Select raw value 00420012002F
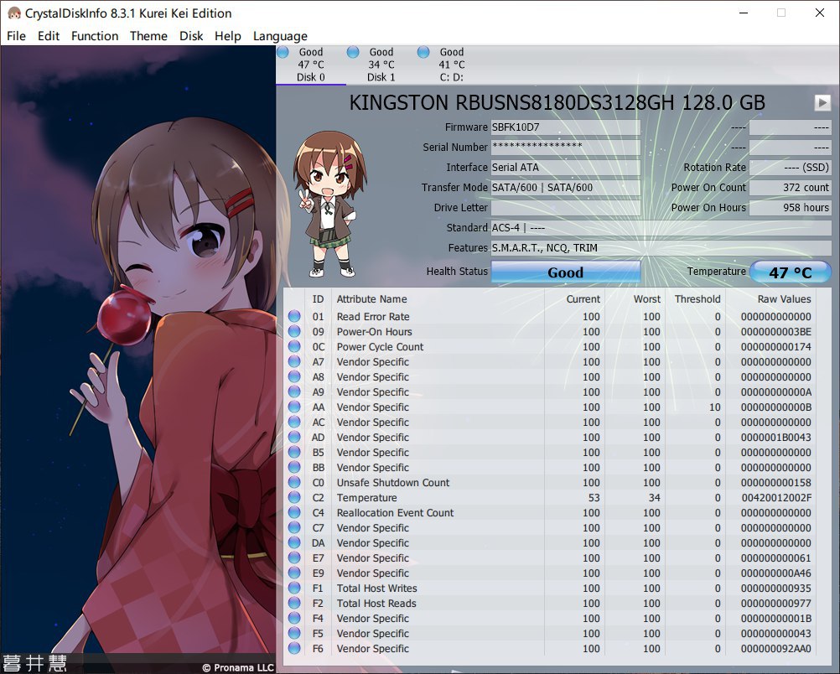Viewport: 840px width, 674px height. pyautogui.click(x=776, y=498)
